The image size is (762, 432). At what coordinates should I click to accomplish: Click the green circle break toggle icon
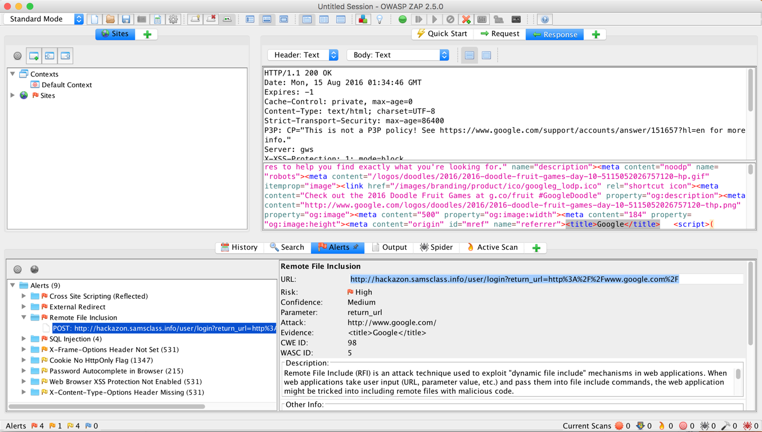point(403,19)
